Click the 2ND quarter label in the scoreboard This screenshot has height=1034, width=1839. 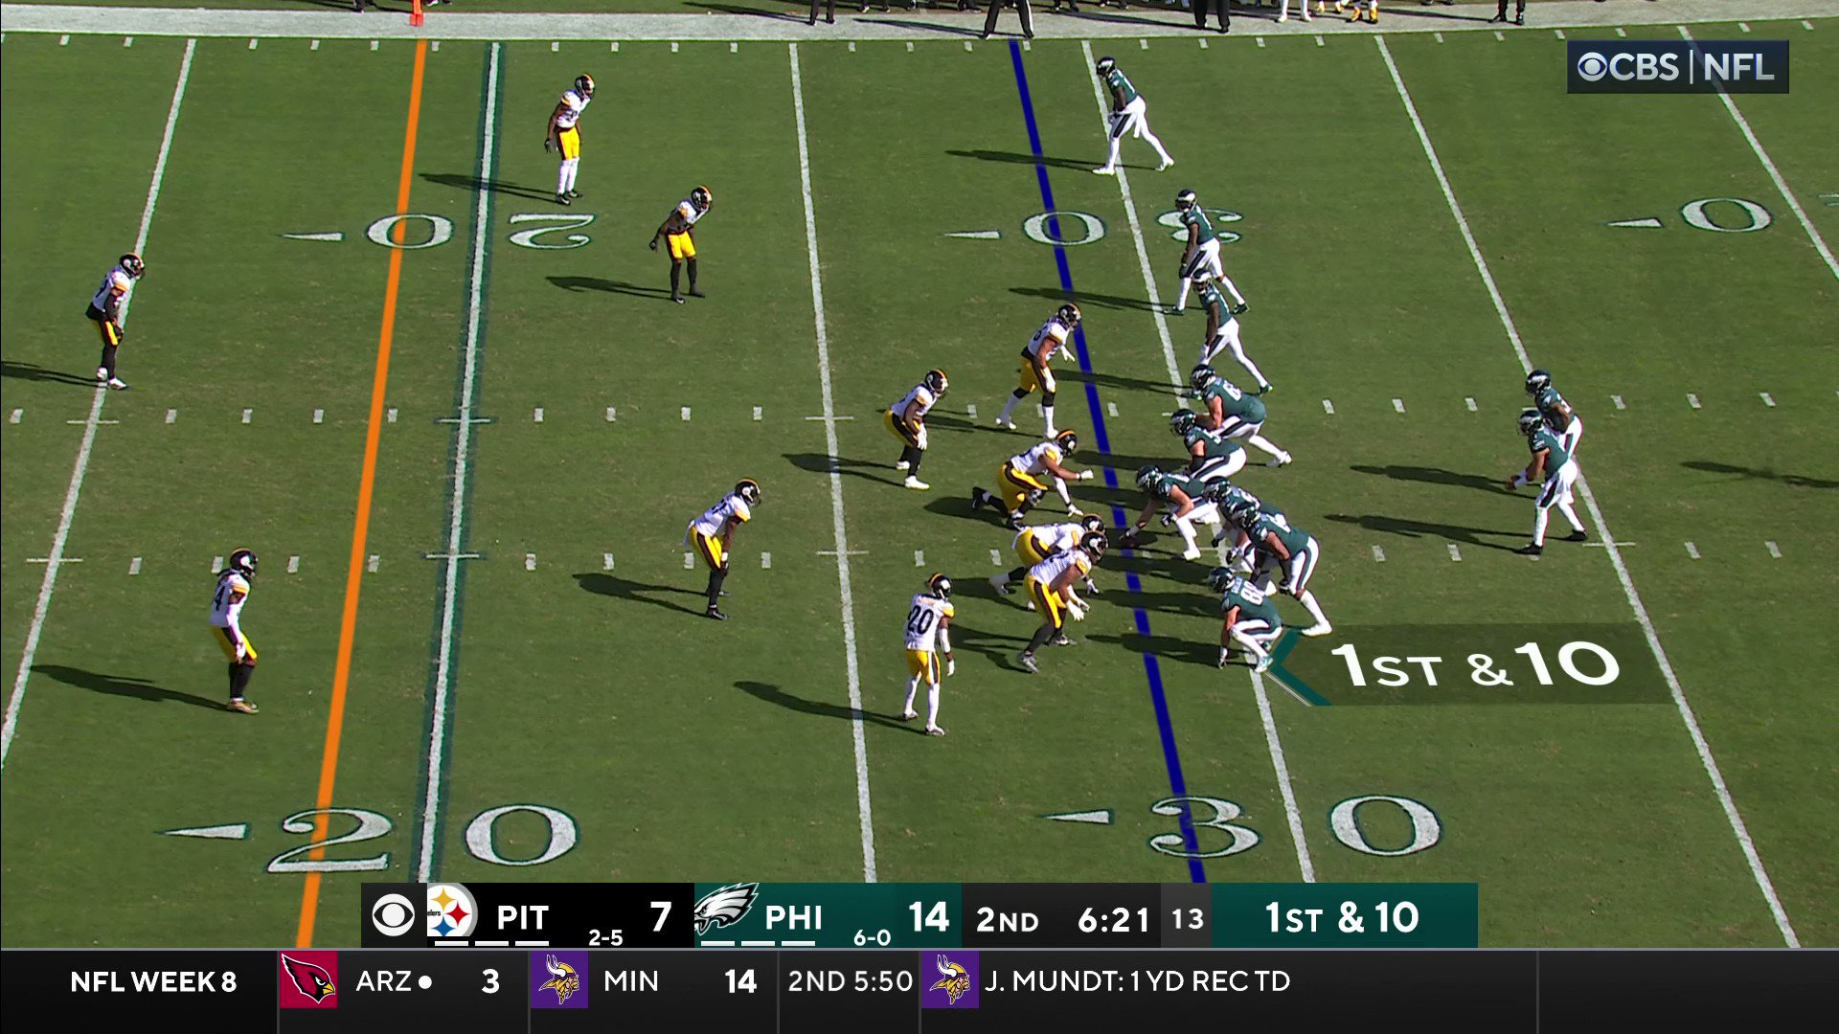(x=1009, y=916)
